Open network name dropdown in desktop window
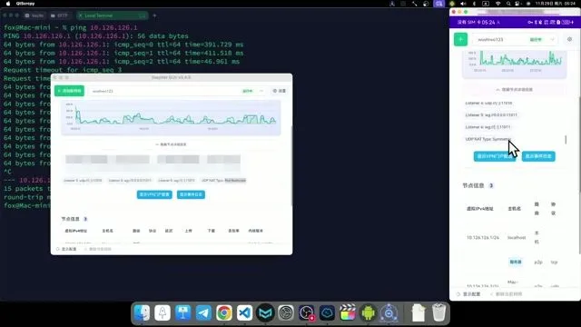This screenshot has height=327, width=581. tap(261, 91)
